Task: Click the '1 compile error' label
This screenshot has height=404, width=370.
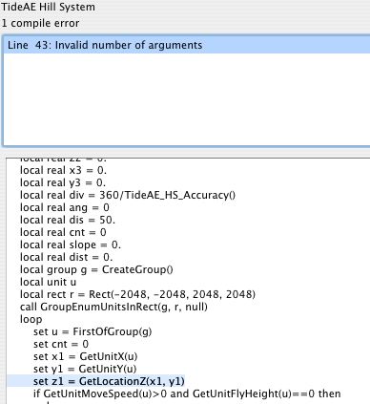Action: point(40,23)
